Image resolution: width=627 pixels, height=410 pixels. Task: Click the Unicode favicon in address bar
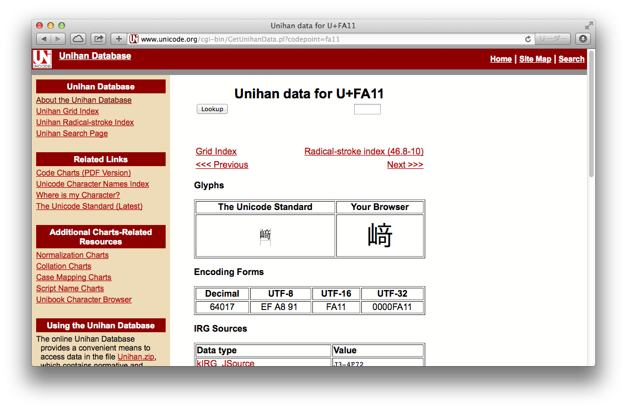(x=134, y=39)
